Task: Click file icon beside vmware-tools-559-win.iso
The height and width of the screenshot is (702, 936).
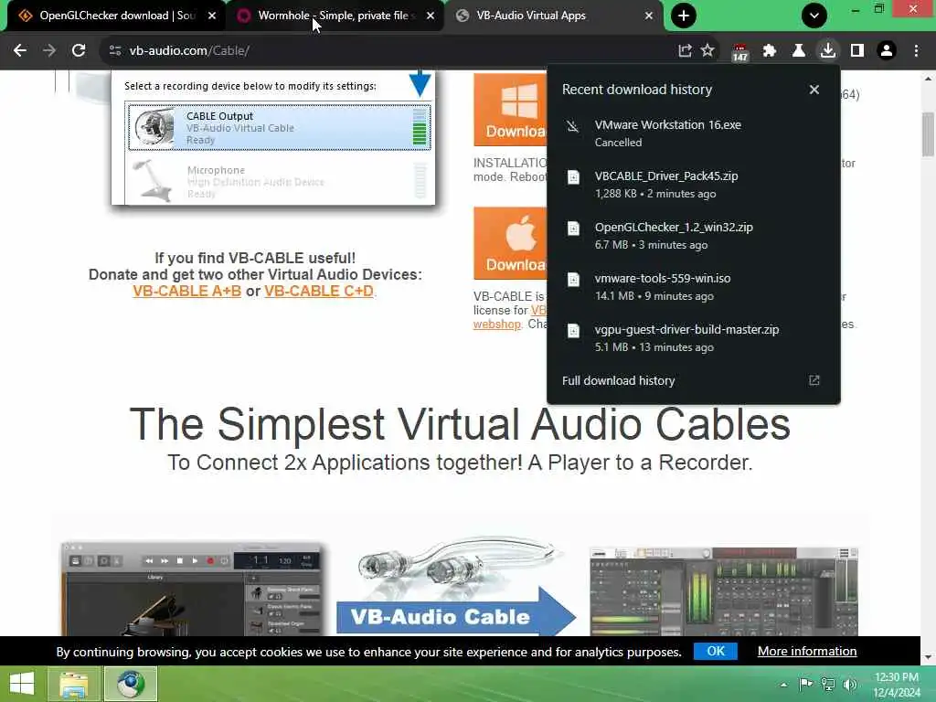Action: pos(573,280)
